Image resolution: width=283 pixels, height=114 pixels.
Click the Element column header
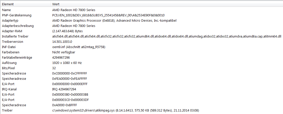[x=25, y=4]
